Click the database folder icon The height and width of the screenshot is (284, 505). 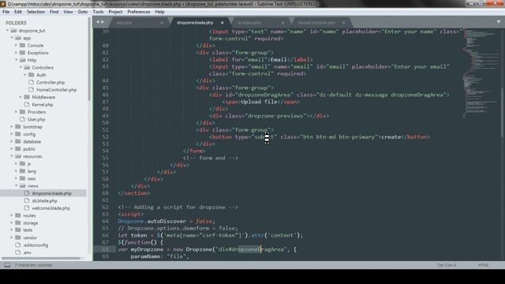(17, 142)
